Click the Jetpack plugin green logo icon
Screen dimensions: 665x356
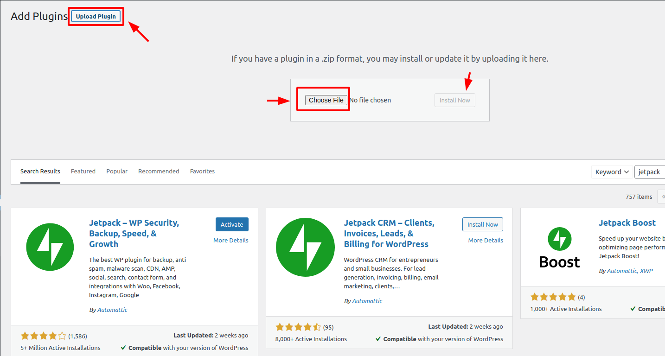pyautogui.click(x=50, y=247)
